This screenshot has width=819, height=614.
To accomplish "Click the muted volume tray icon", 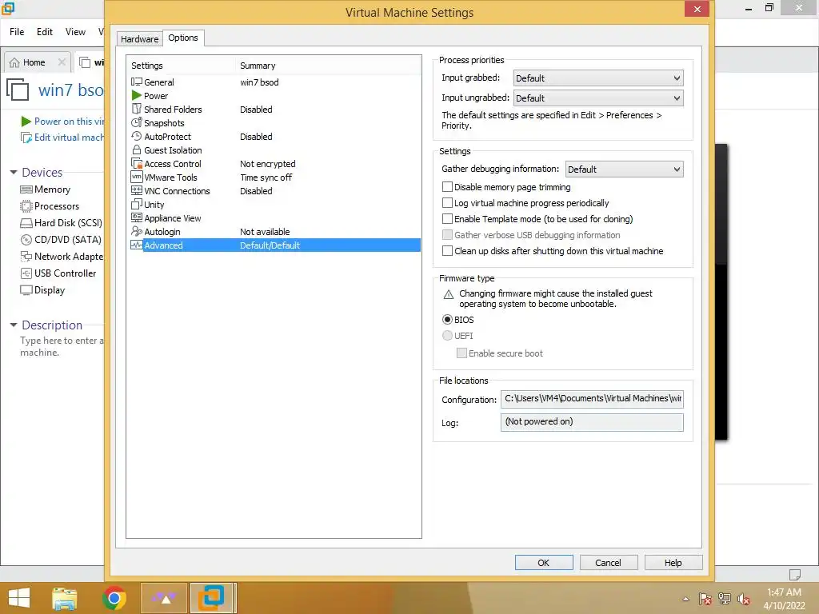I will tap(744, 599).
